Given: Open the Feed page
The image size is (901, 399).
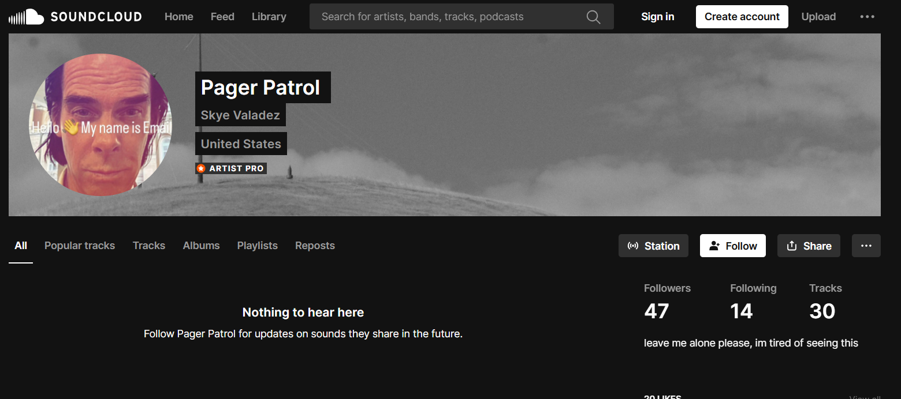Looking at the screenshot, I should (222, 17).
